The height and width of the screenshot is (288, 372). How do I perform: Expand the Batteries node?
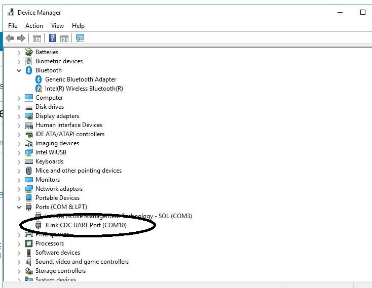19,53
